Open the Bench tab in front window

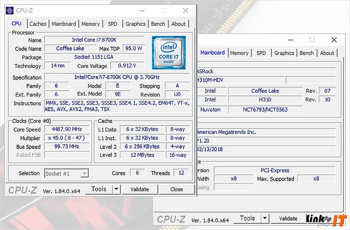tap(158, 24)
